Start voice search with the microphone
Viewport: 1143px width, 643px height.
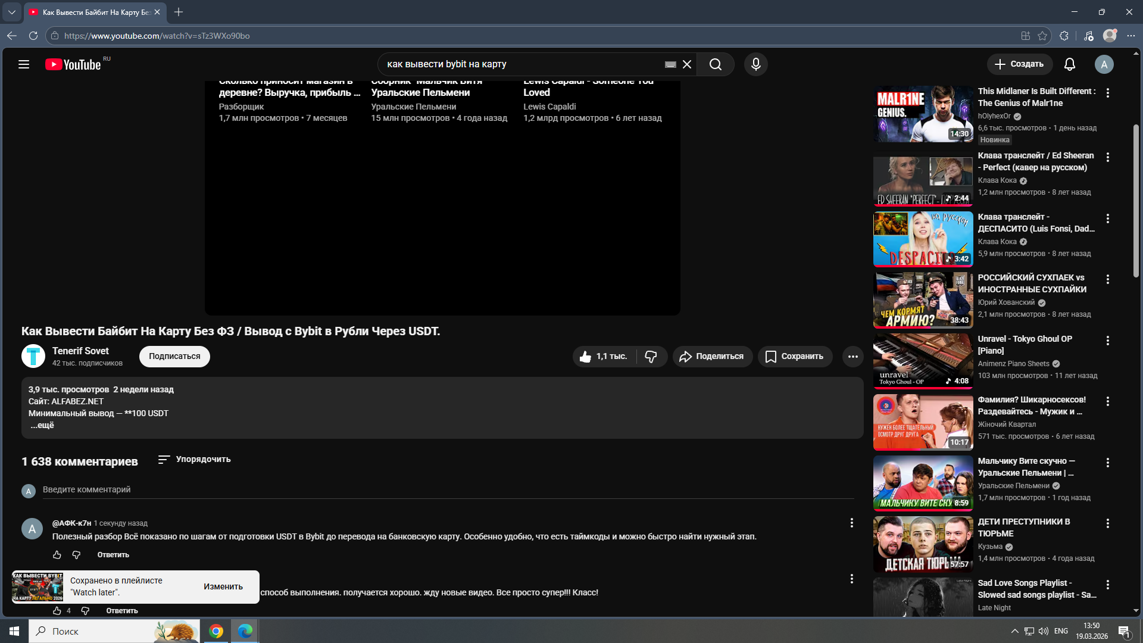point(756,64)
